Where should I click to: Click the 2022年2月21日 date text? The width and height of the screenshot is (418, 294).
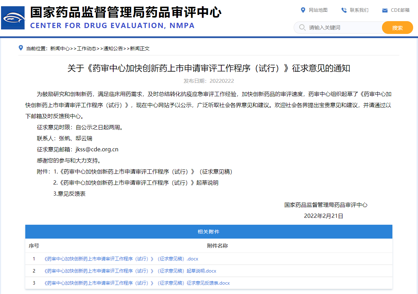[x=323, y=216]
